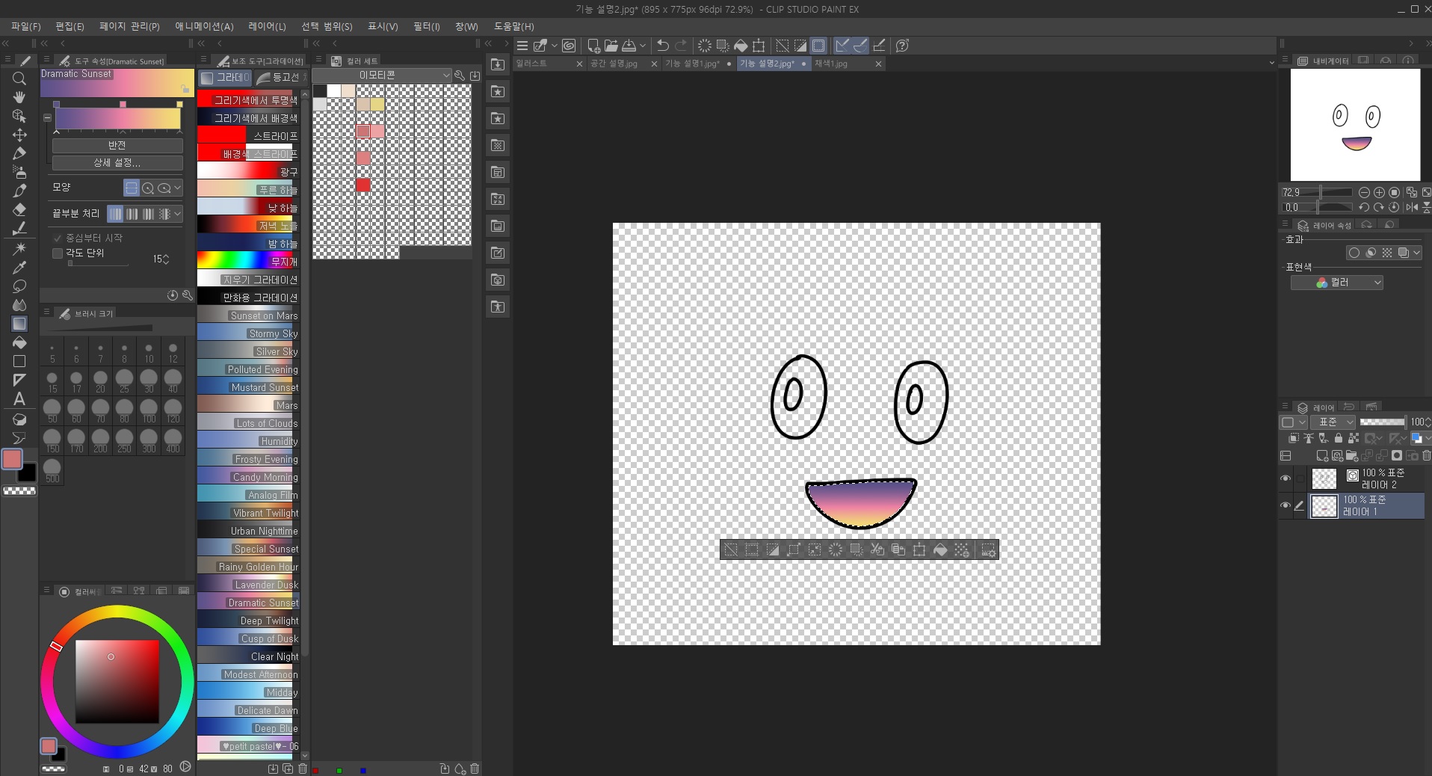Click the Delete layer trash icon

pos(1426,455)
